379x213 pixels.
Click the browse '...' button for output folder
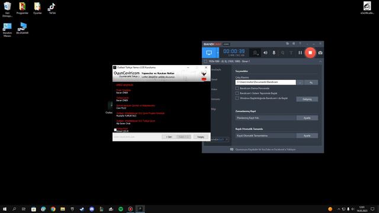(x=300, y=83)
